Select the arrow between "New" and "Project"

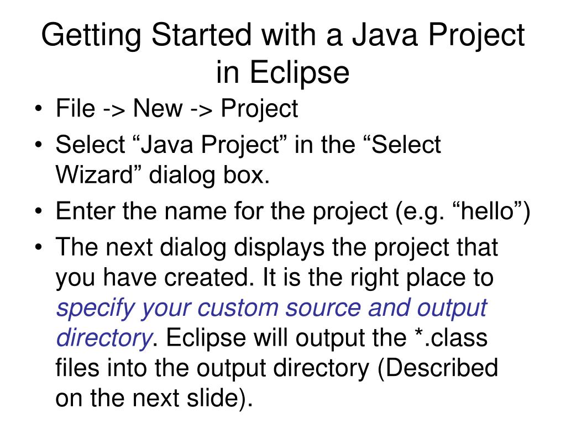click(201, 110)
